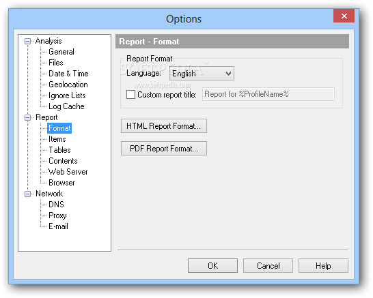Screen dimensions: 373x298
Task: Close the Options dialog window
Action: tap(344, 16)
